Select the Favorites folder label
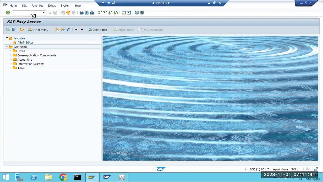323x182 pixels. click(19, 38)
